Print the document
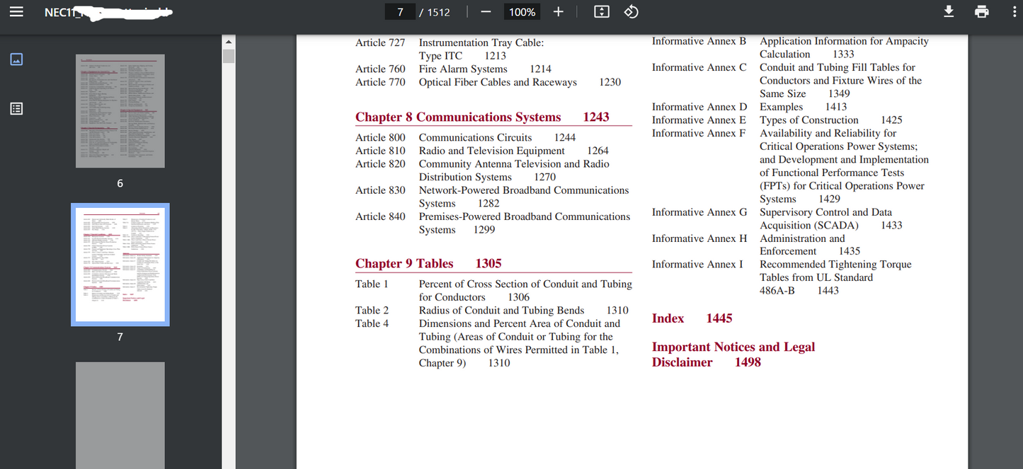Screen dimensions: 1023x469 point(981,12)
